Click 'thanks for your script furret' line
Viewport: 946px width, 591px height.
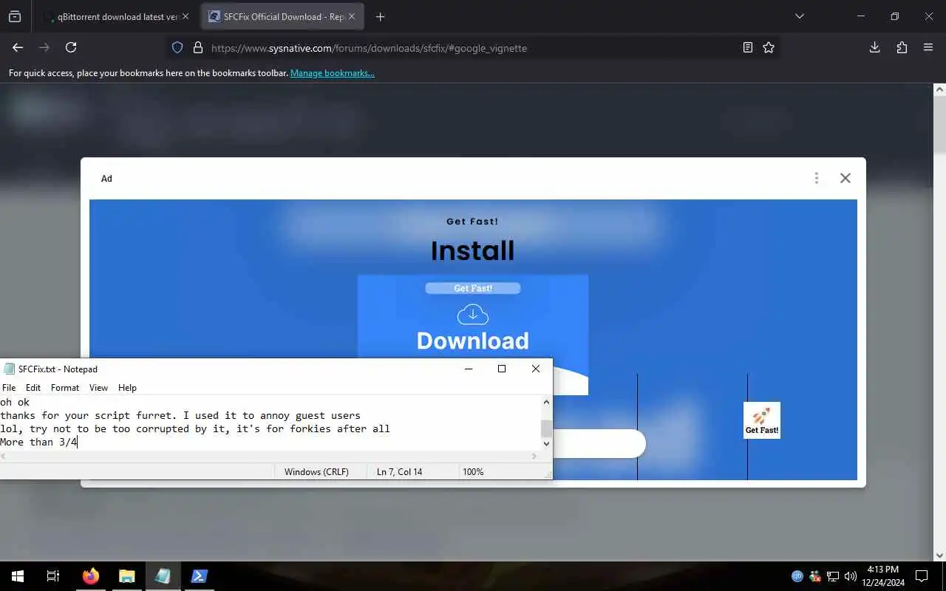click(180, 415)
